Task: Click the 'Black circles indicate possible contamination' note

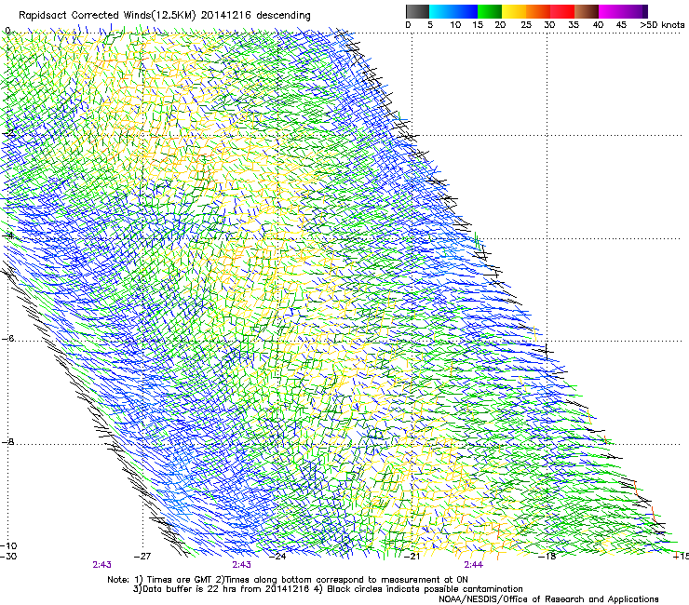Action: (x=419, y=589)
